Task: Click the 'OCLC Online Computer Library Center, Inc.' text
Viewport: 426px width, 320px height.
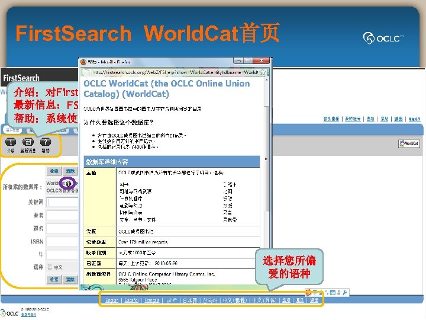Action: 166,274
